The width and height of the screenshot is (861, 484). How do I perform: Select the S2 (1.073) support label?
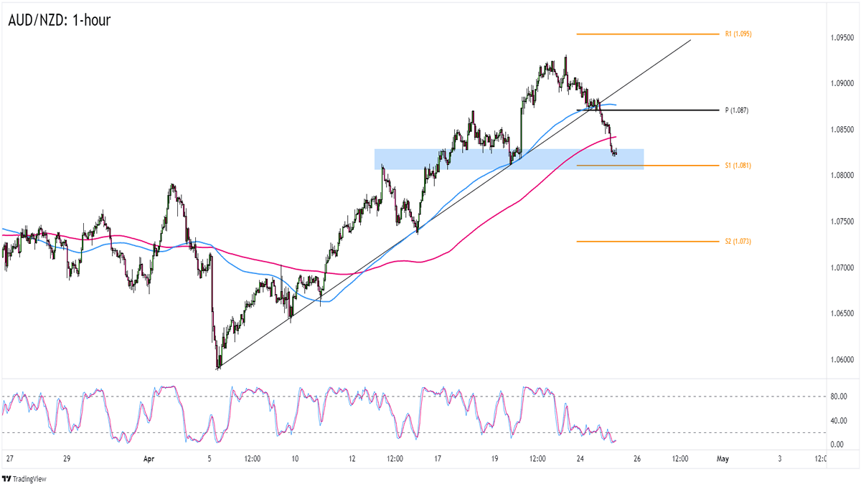(738, 242)
